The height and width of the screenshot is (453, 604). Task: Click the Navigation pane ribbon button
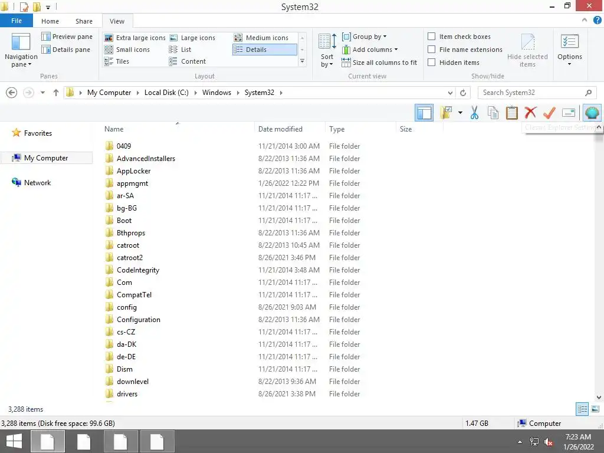tap(21, 50)
